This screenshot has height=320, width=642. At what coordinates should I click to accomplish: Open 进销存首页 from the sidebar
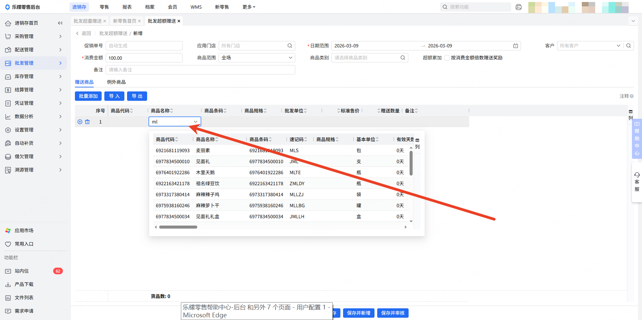coord(26,23)
